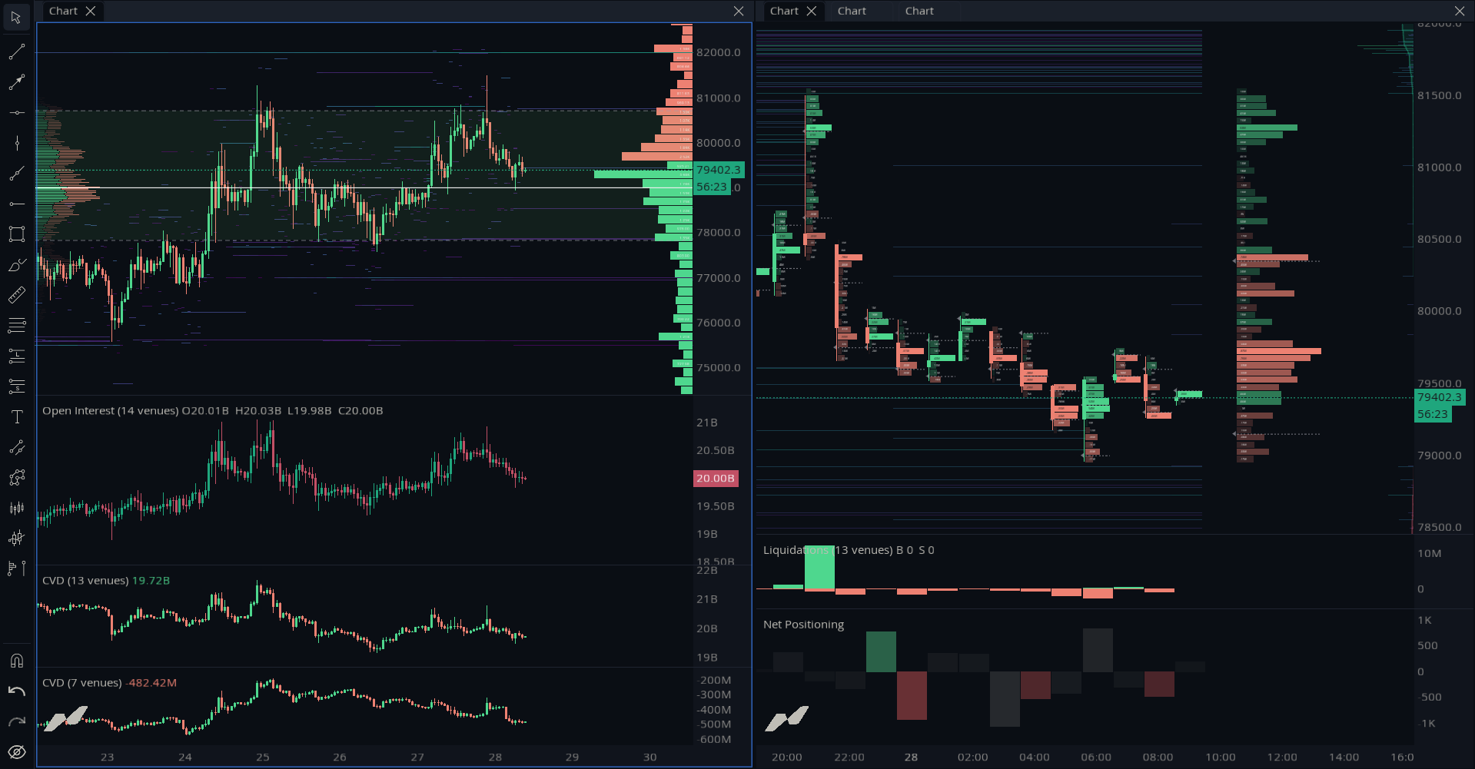Image resolution: width=1475 pixels, height=769 pixels.
Task: Click the Net Positioning indicator label
Action: 803,625
